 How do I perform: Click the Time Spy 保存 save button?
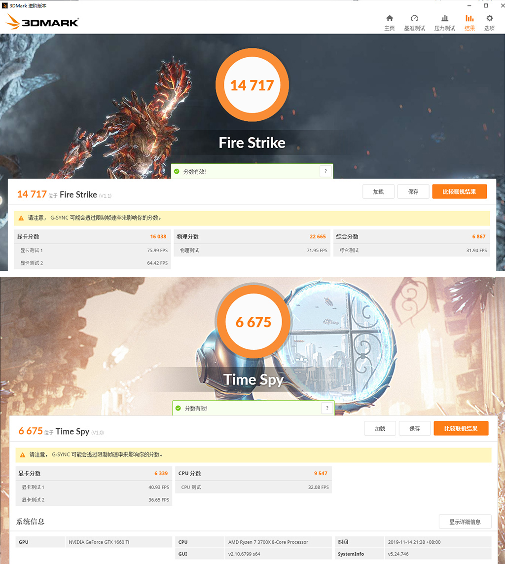click(x=415, y=428)
